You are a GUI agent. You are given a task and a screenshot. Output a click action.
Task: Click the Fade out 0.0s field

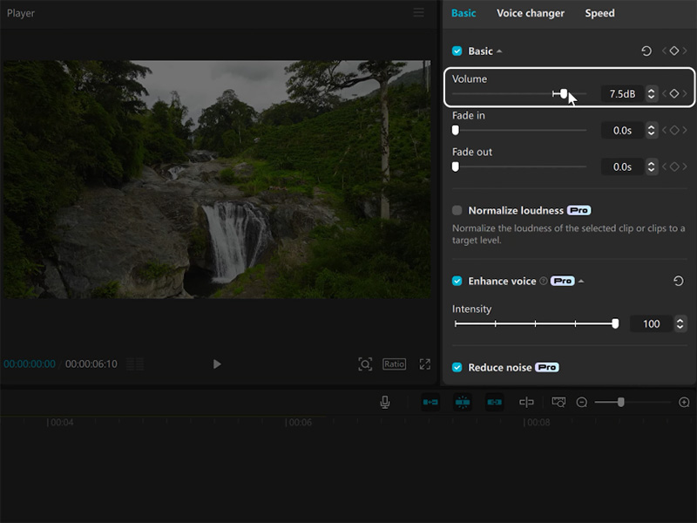click(x=622, y=166)
